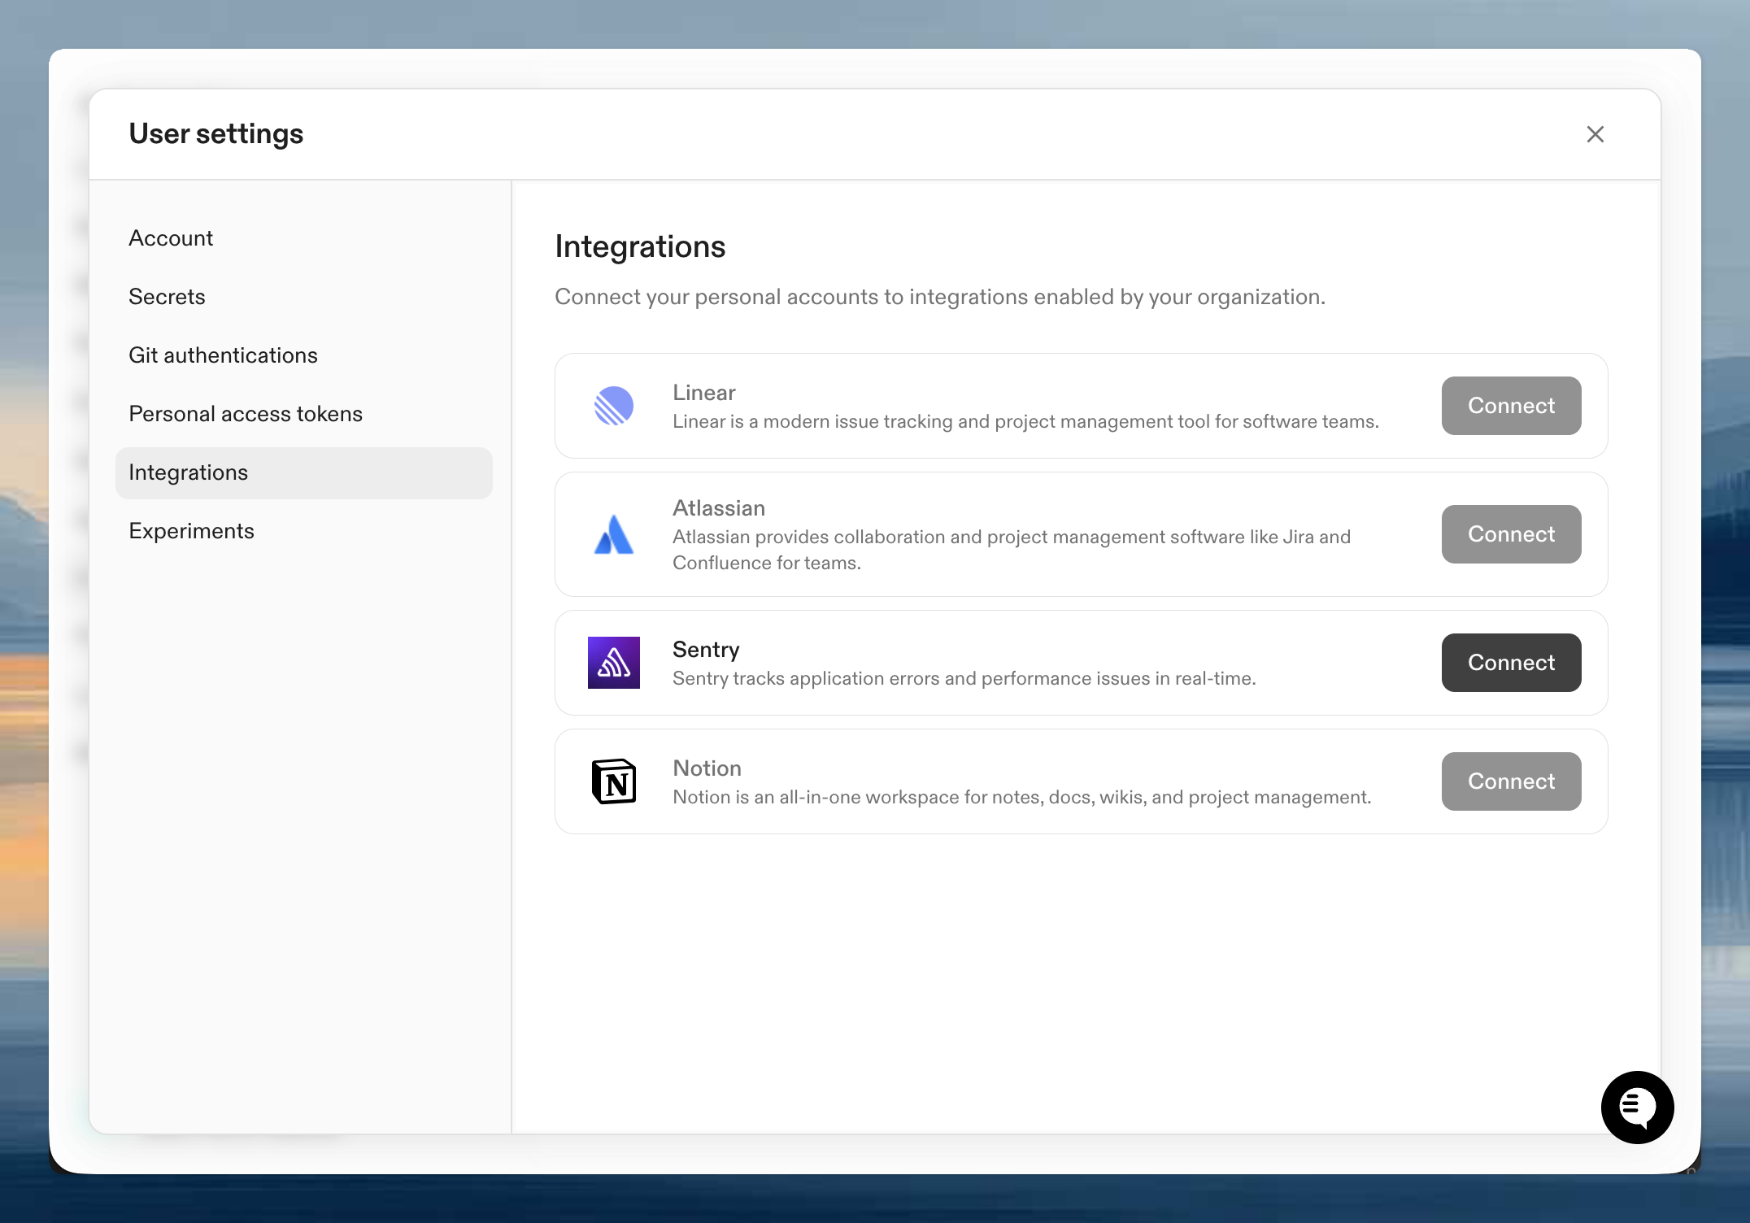The height and width of the screenshot is (1223, 1750).
Task: Click the Atlassian logo icon
Action: click(x=614, y=533)
